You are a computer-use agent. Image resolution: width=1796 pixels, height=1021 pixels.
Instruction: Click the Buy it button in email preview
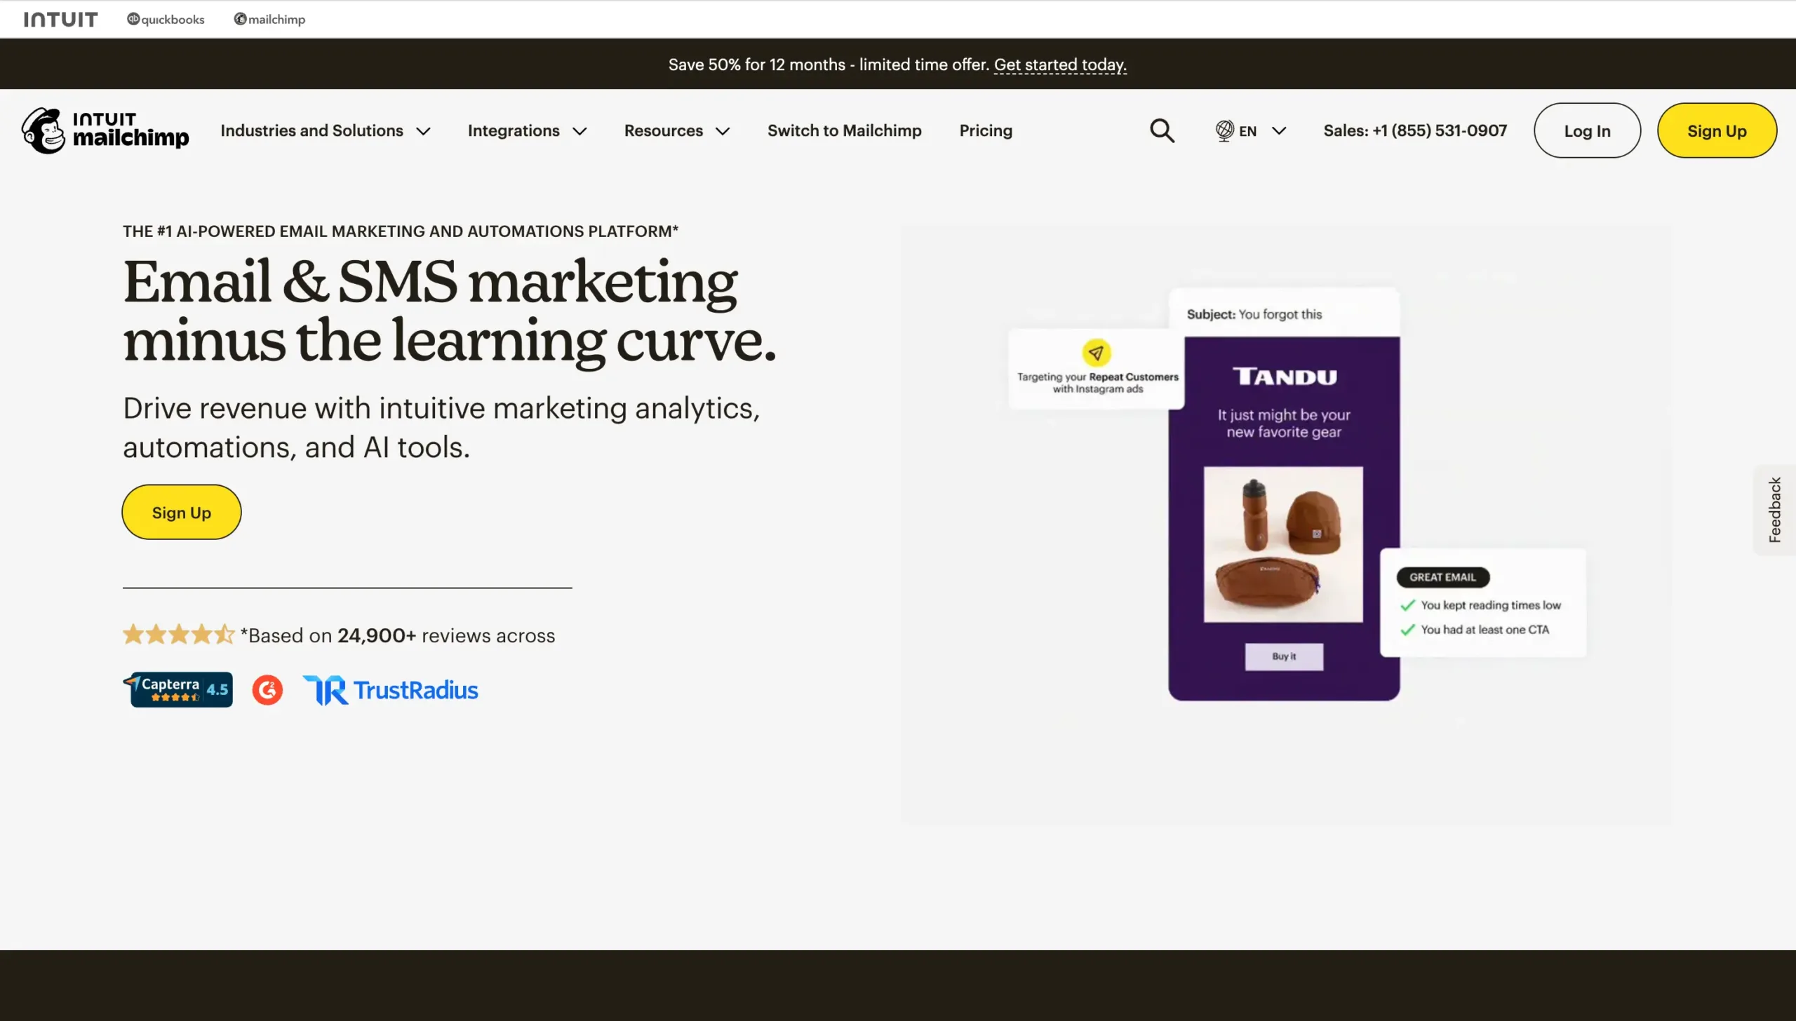tap(1284, 656)
